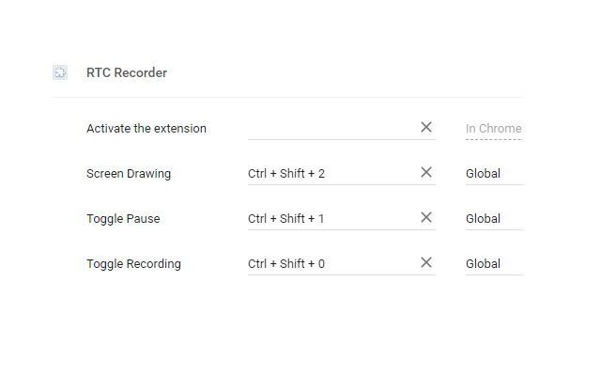Open the In Chrome scope dropdown
Screen dimensions: 601x376
tap(494, 129)
